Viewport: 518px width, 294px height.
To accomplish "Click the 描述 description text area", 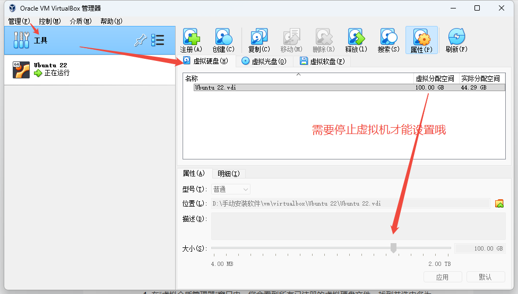I will coord(358,226).
